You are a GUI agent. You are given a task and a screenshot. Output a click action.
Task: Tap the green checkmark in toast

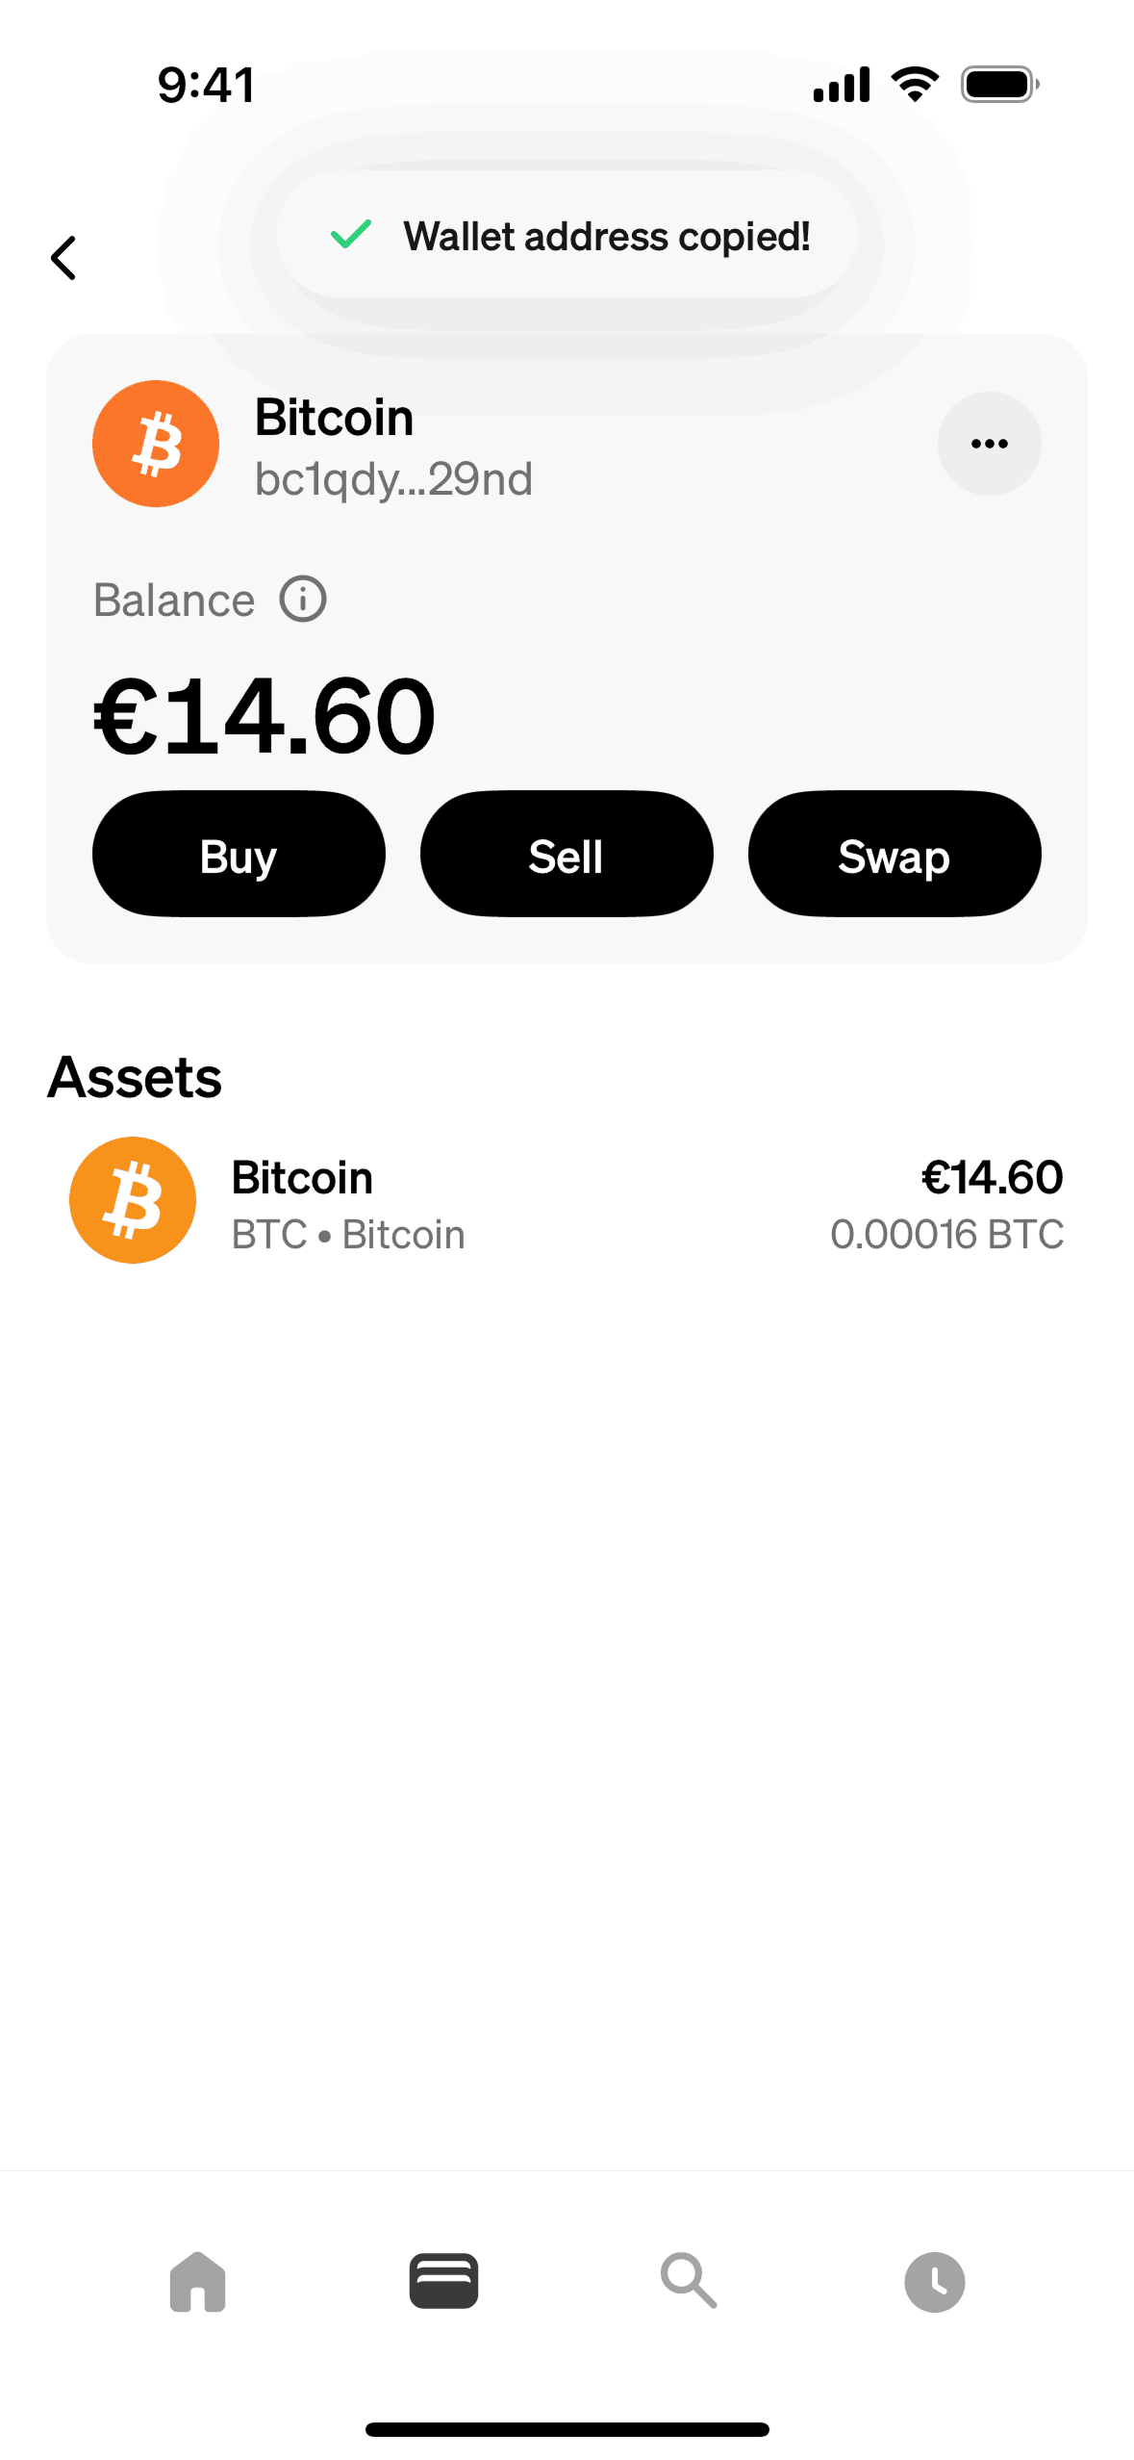click(351, 234)
